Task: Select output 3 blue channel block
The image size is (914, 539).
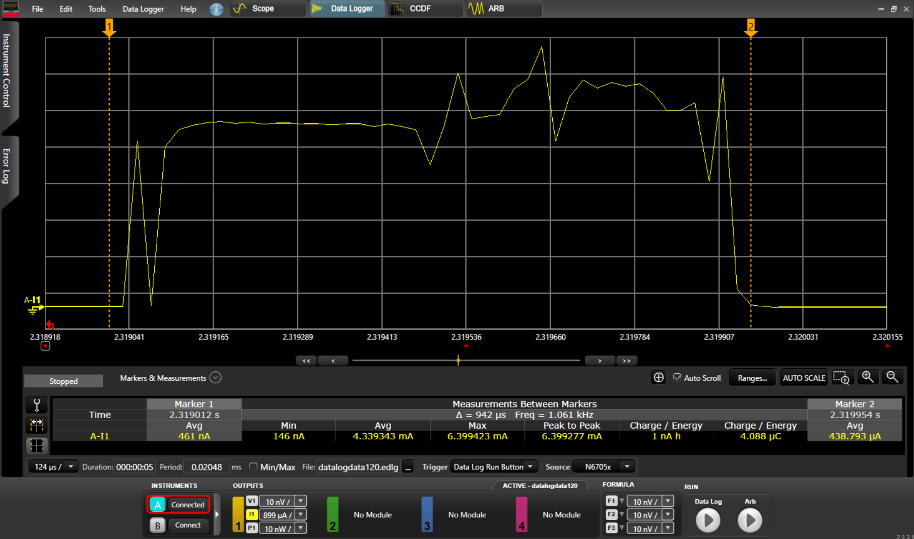Action: [x=427, y=514]
